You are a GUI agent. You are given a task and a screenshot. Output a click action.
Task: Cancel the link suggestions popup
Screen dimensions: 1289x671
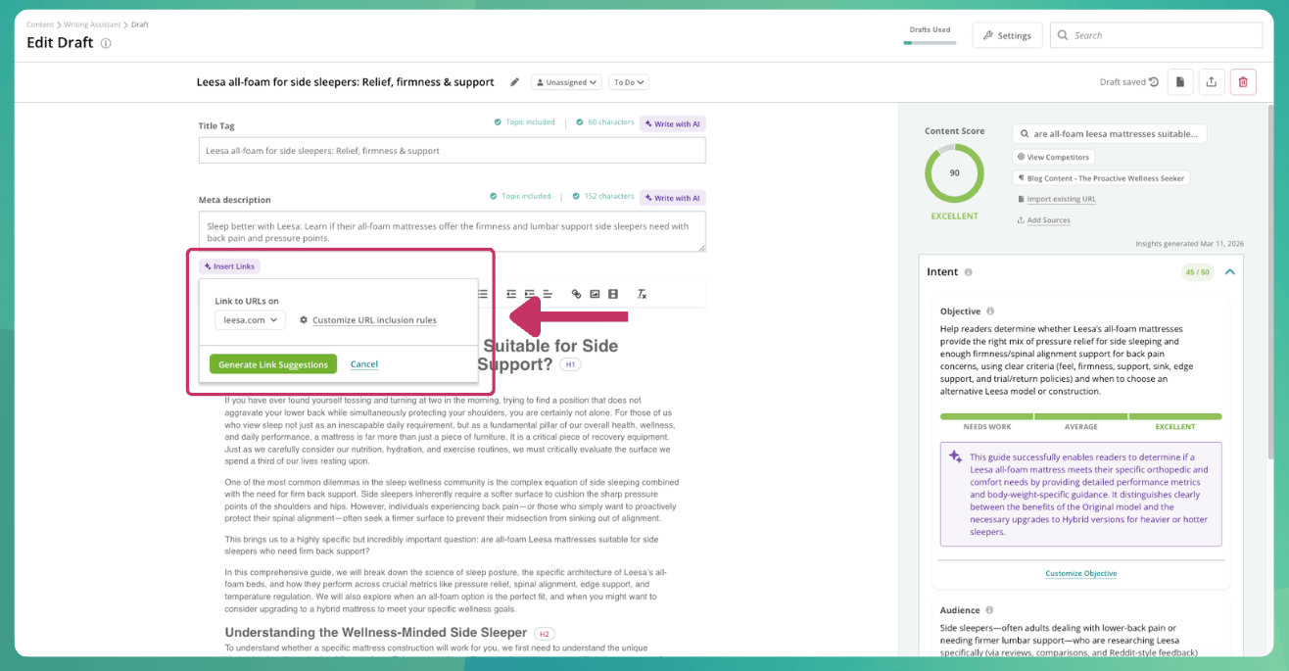(x=364, y=364)
